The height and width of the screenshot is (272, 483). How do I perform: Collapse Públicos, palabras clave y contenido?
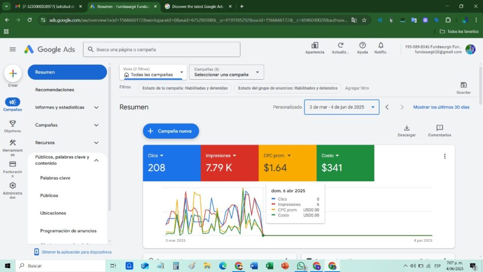pos(96,160)
